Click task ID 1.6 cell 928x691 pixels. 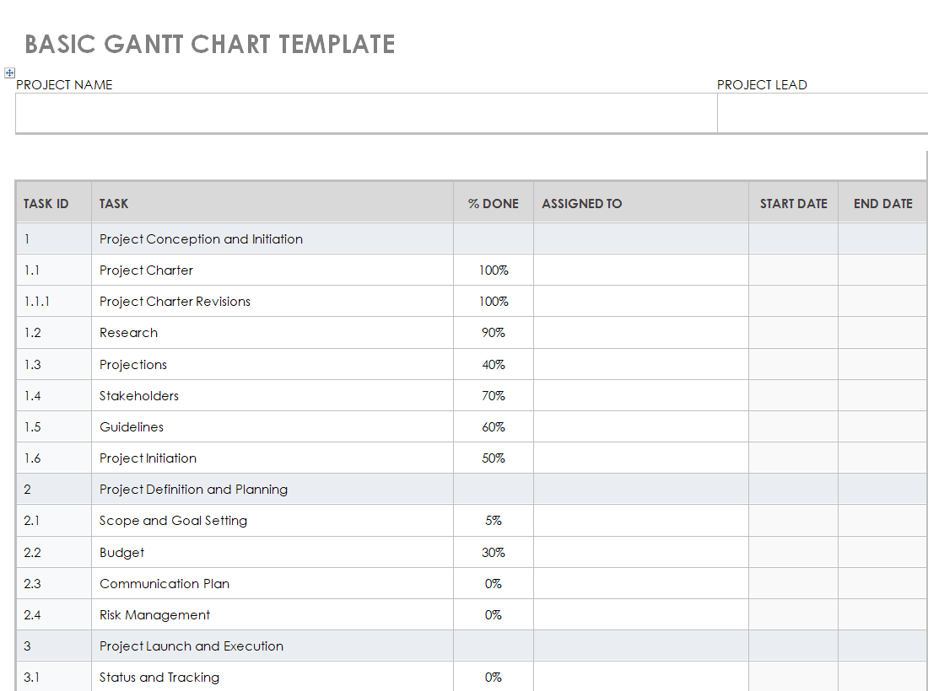(54, 458)
